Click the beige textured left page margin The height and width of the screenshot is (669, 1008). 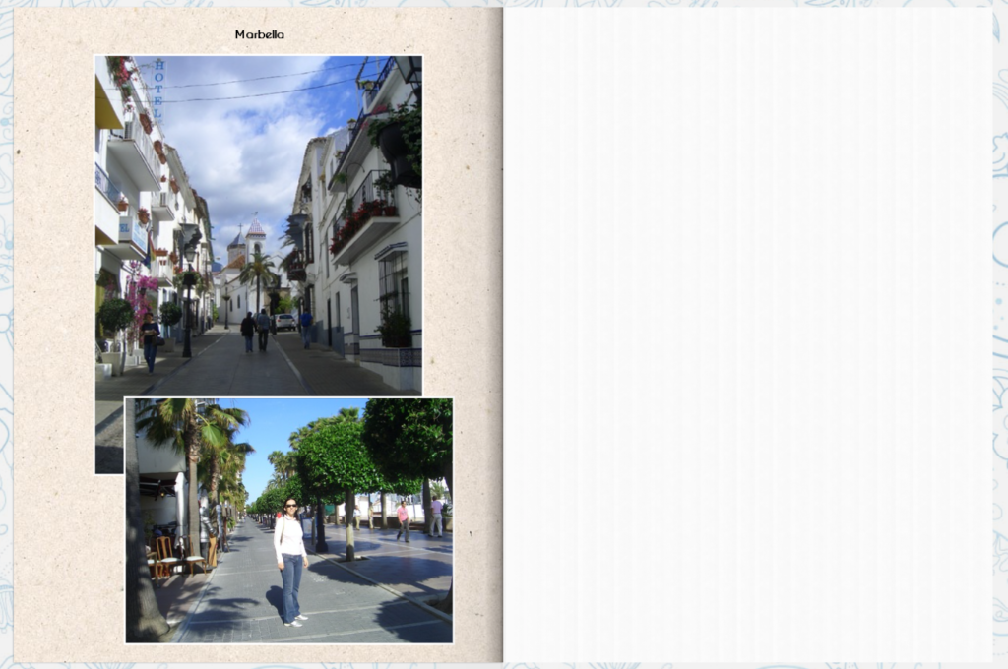(54, 334)
